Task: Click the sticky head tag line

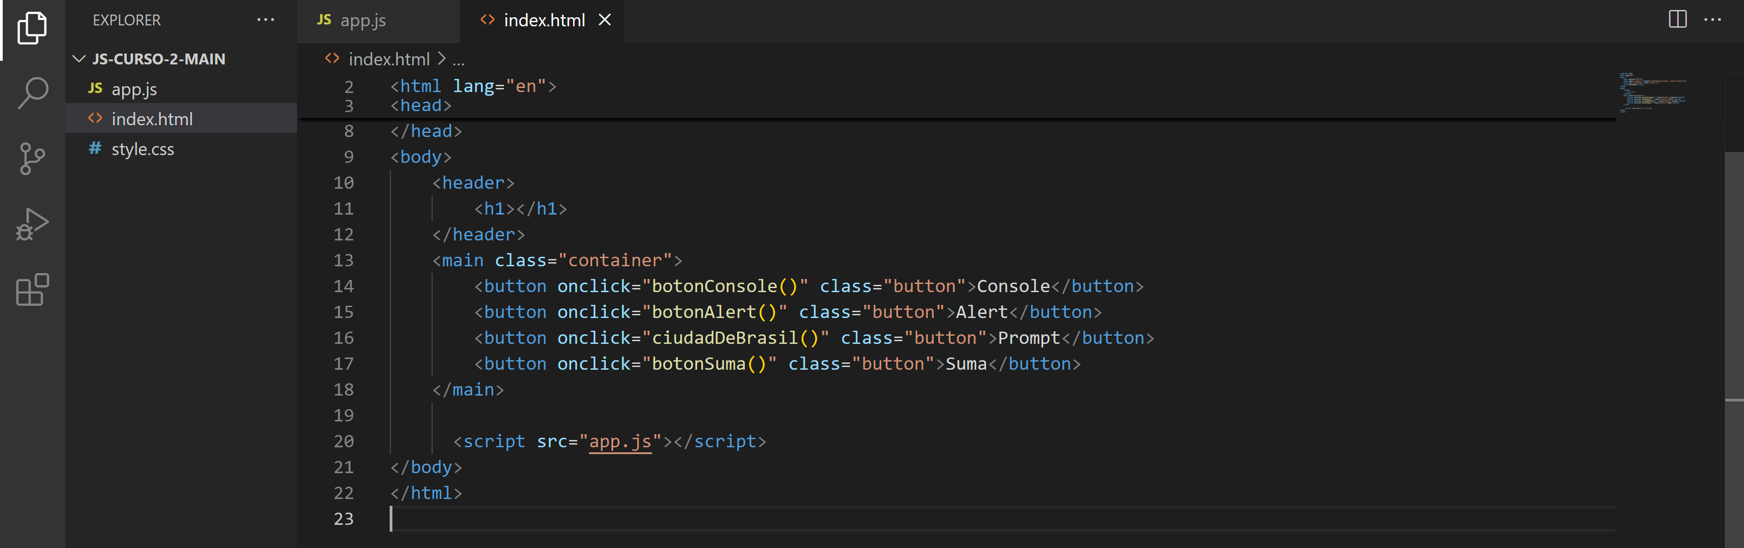Action: tap(421, 106)
